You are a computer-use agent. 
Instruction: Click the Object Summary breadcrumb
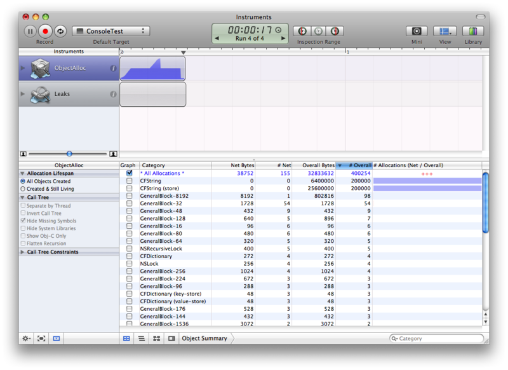click(204, 339)
